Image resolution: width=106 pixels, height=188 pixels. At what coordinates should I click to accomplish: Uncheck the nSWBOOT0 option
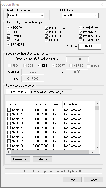(x=8, y=36)
